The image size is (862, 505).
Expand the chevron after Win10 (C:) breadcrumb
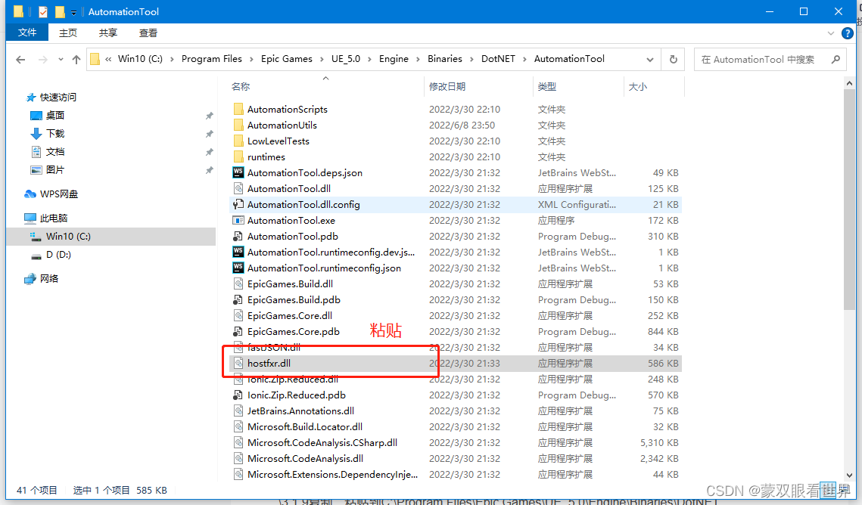172,59
